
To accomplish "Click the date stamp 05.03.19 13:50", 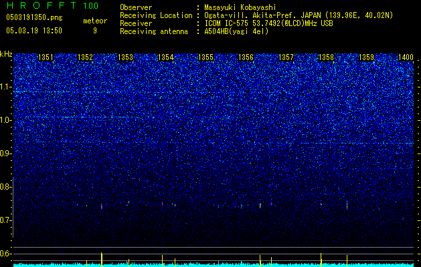I will (34, 31).
